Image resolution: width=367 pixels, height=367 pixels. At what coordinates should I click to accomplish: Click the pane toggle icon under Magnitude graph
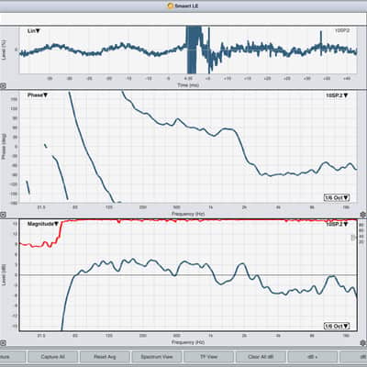coord(3,343)
